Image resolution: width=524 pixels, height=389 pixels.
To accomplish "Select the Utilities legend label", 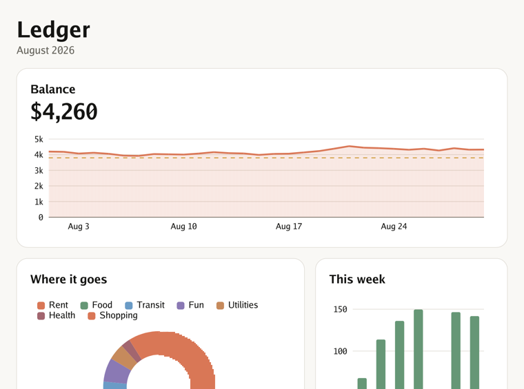I will click(x=243, y=305).
